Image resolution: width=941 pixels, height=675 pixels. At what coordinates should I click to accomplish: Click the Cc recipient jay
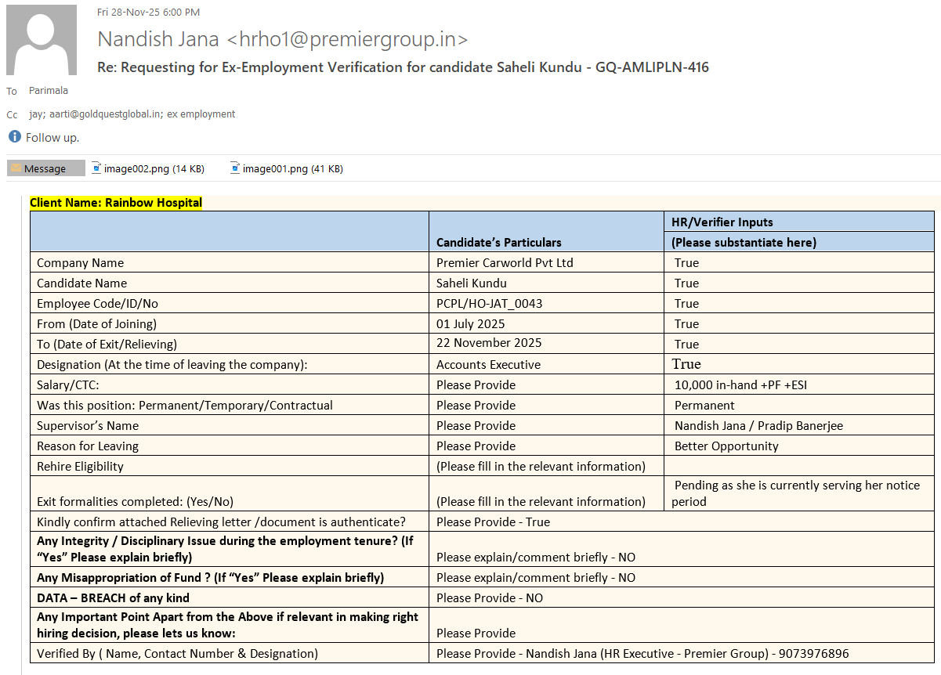click(x=36, y=114)
